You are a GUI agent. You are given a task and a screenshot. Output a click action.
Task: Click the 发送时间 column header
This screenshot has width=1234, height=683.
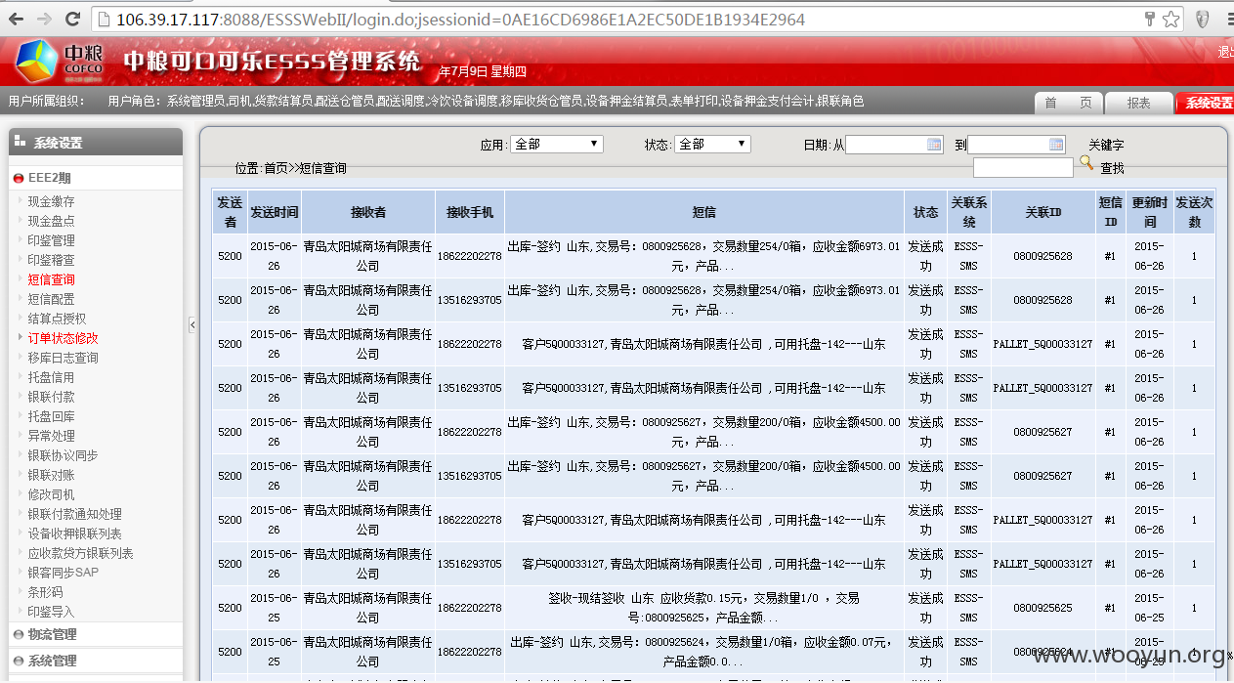[x=274, y=212]
